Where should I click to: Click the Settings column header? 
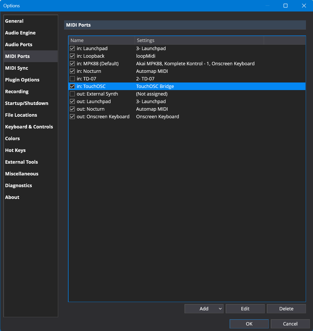click(x=199, y=40)
